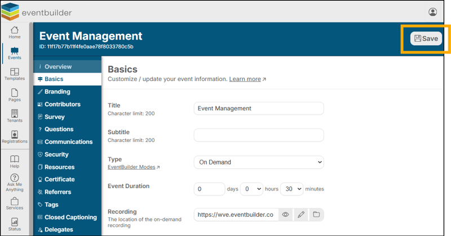Viewport: 451px width, 236px height.
Task: Open the Questions section
Action: [x=67, y=130]
